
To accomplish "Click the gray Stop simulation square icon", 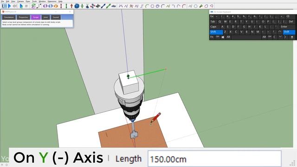I will pyautogui.click(x=26, y=6).
